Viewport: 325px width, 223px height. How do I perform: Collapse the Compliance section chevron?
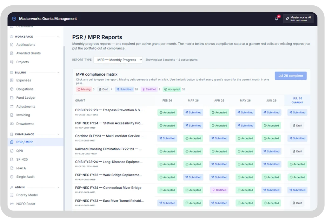58,134
